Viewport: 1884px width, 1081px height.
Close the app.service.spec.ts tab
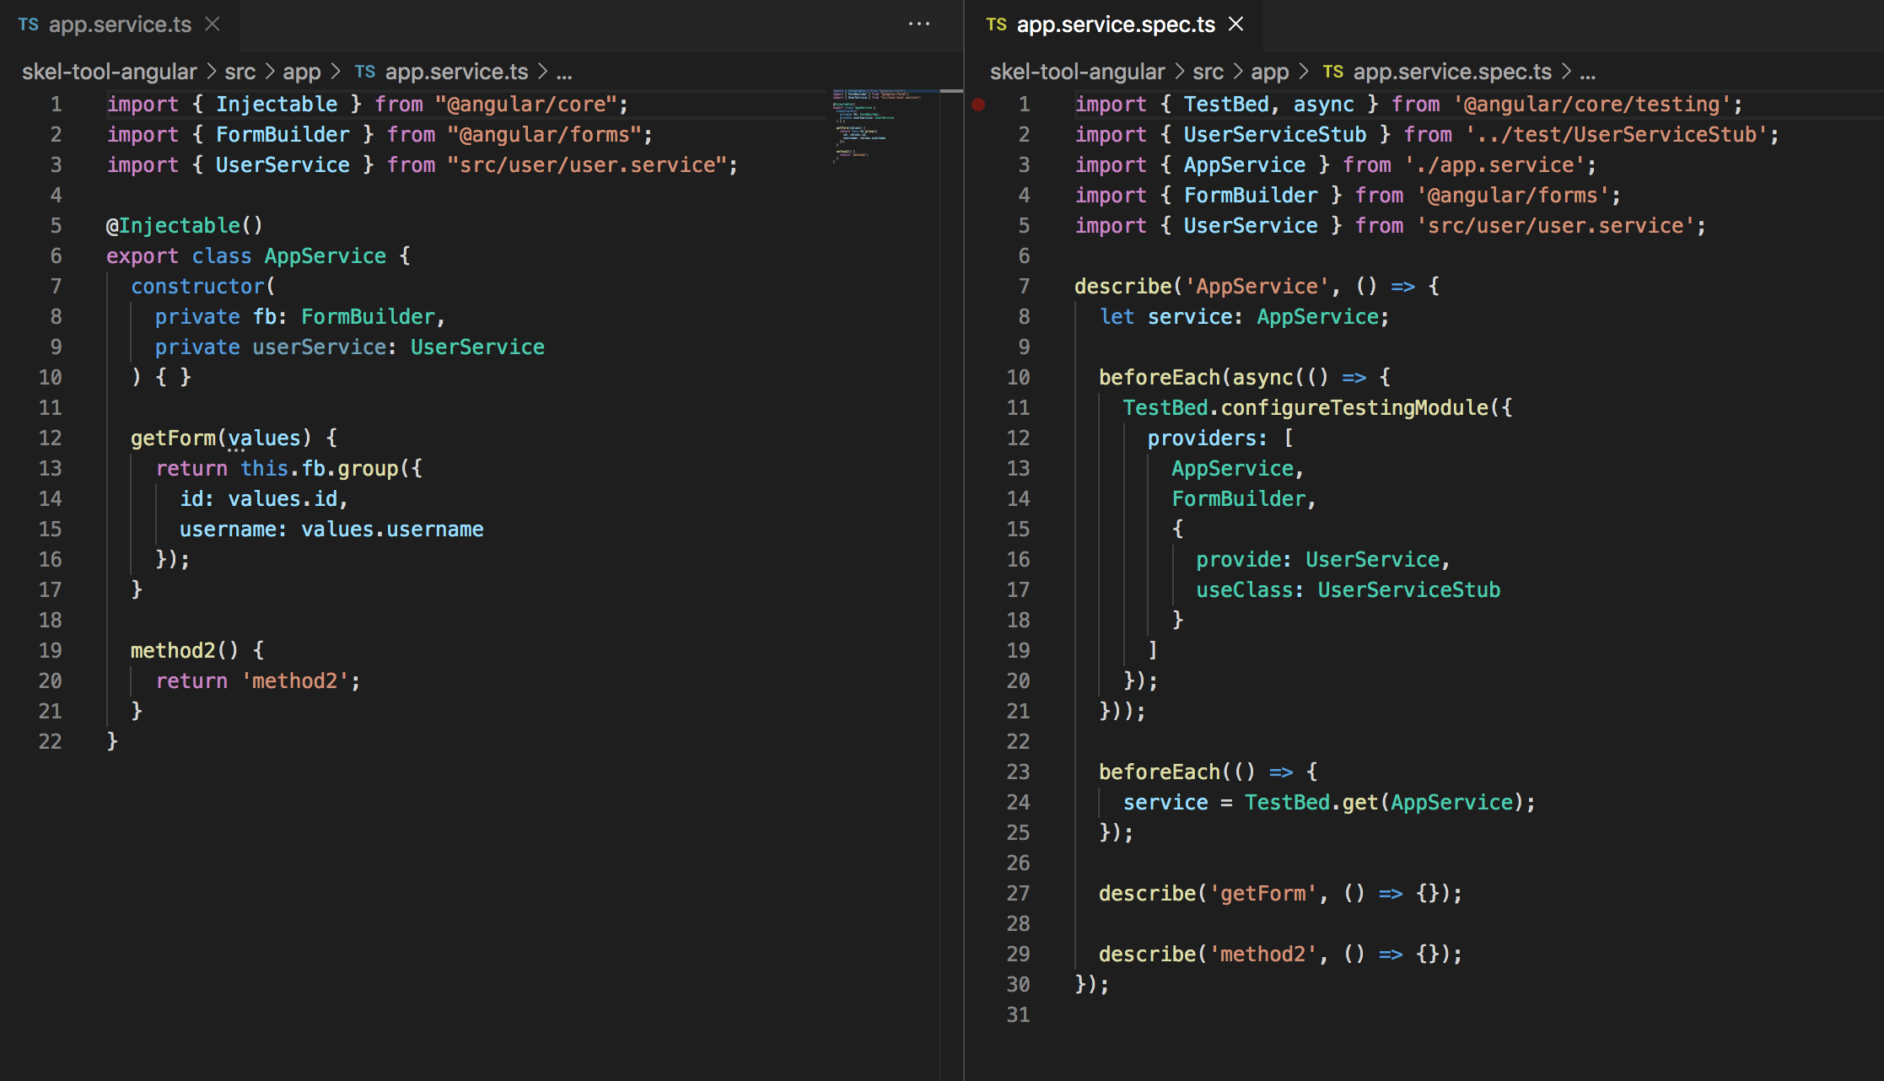[1235, 24]
